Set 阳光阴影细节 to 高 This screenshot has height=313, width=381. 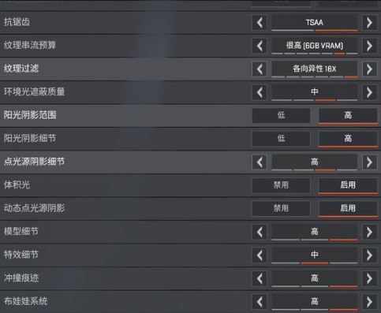(x=348, y=139)
